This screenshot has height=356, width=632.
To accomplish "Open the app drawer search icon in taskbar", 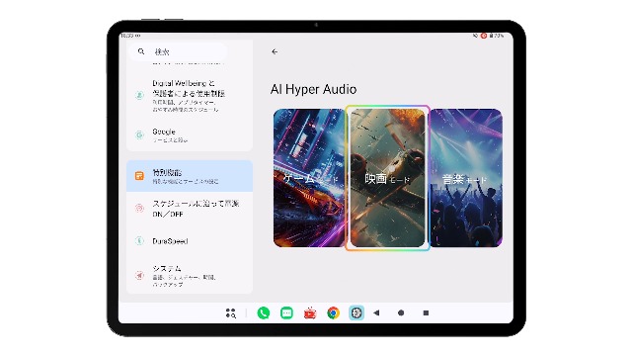I will [230, 313].
